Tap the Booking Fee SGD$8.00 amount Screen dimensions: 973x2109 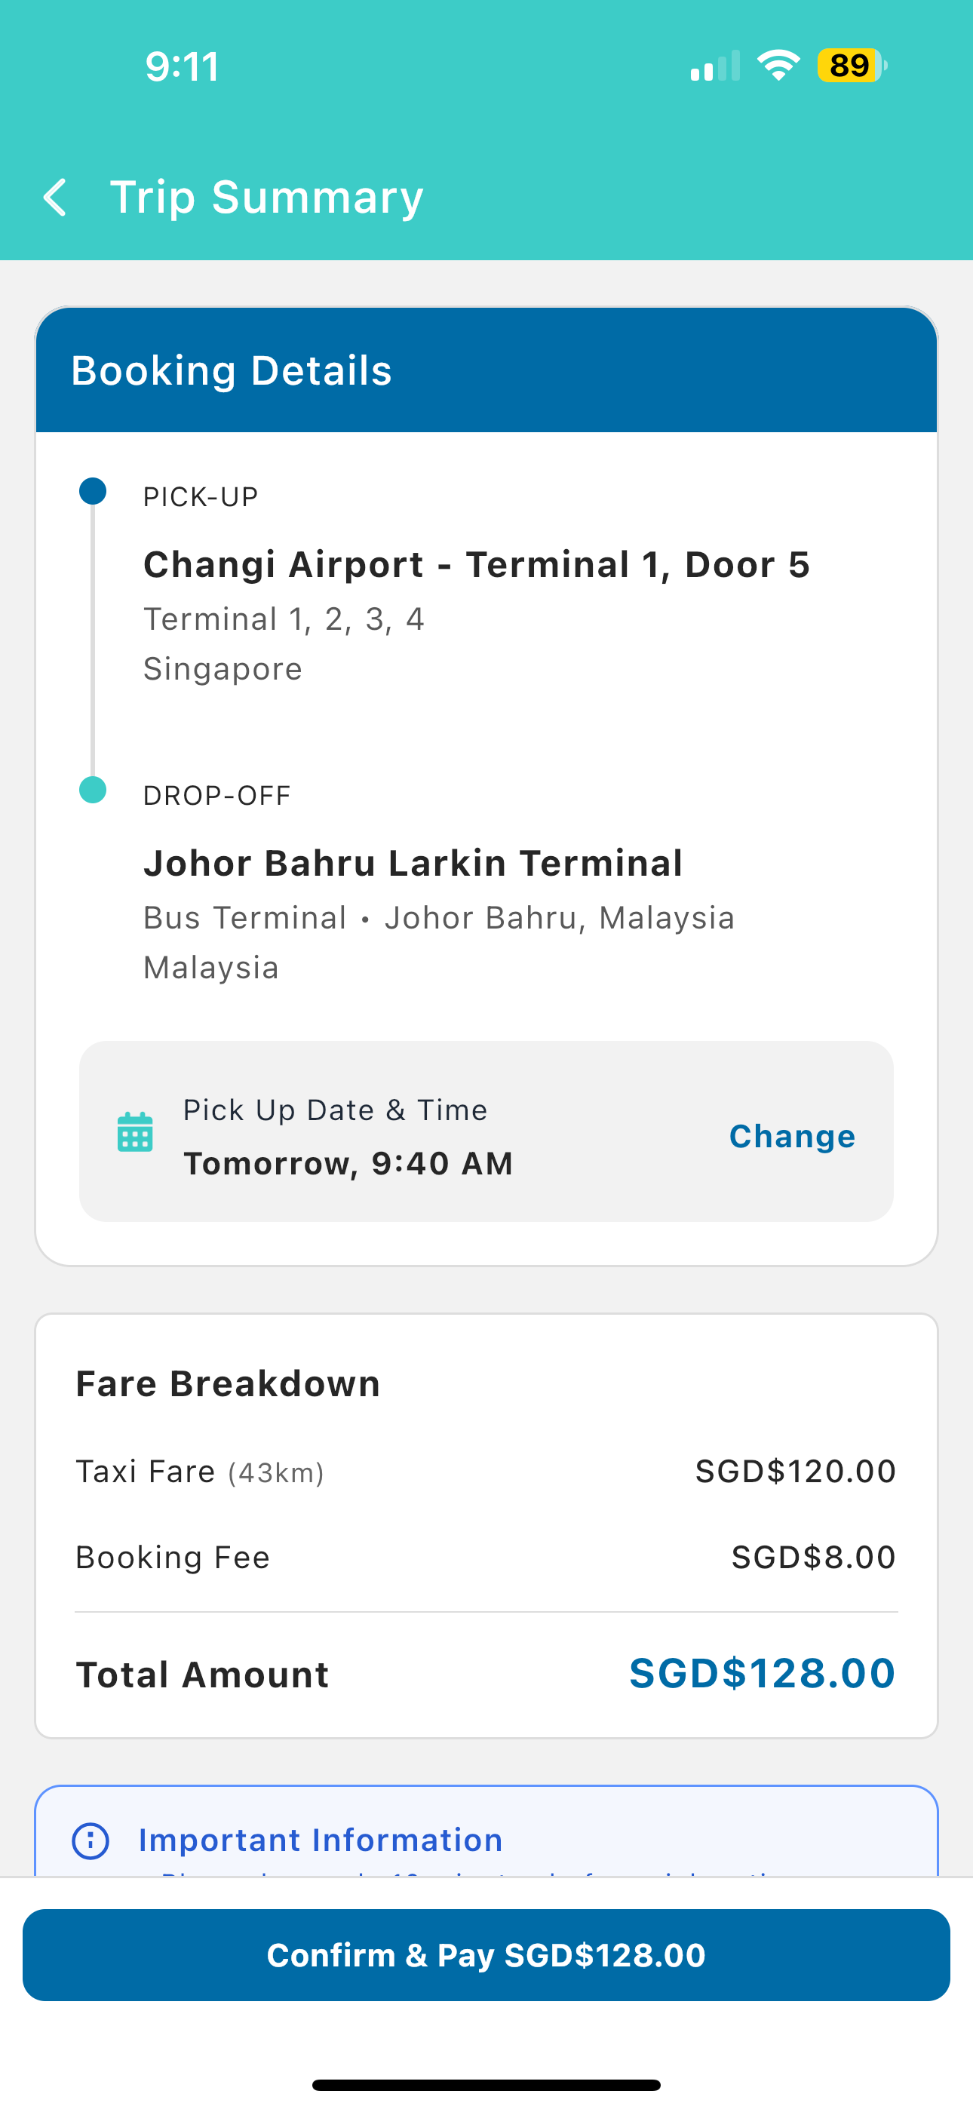(812, 1557)
